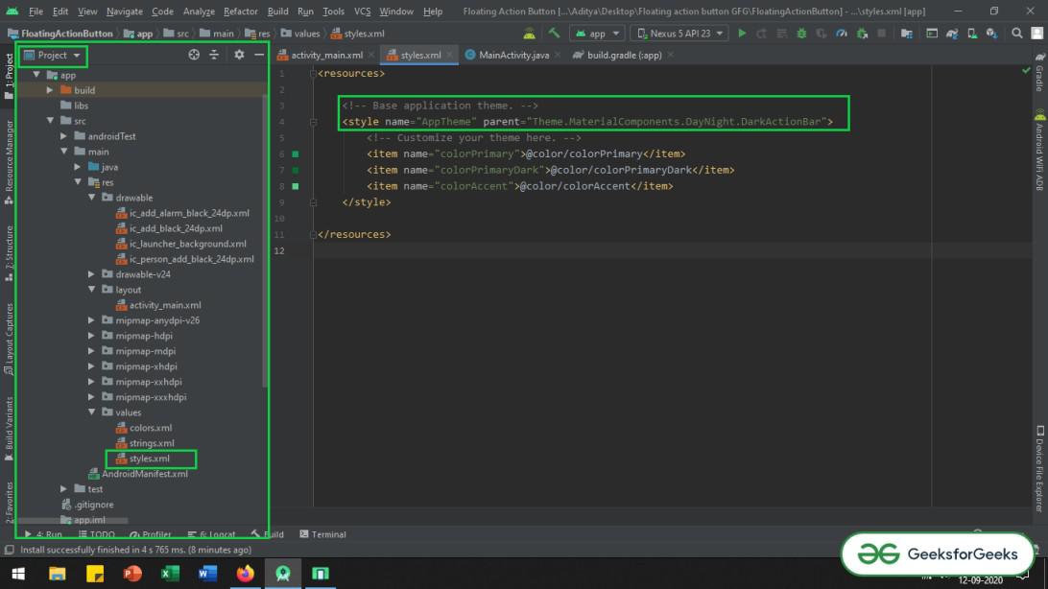This screenshot has height=589, width=1048.
Task: Click the Search Everywhere magnifier icon
Action: [1015, 34]
